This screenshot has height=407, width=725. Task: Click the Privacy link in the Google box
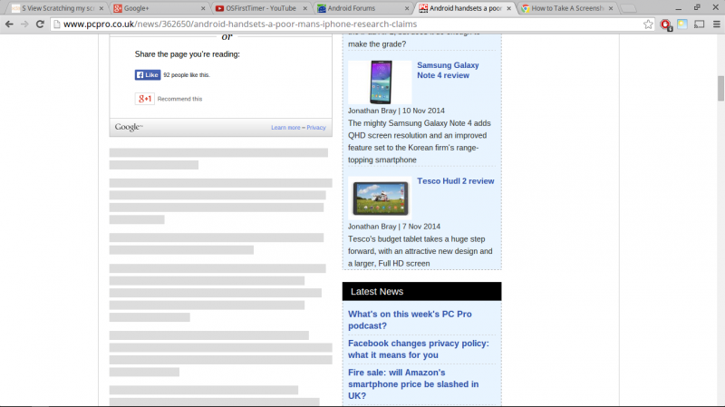coord(315,128)
